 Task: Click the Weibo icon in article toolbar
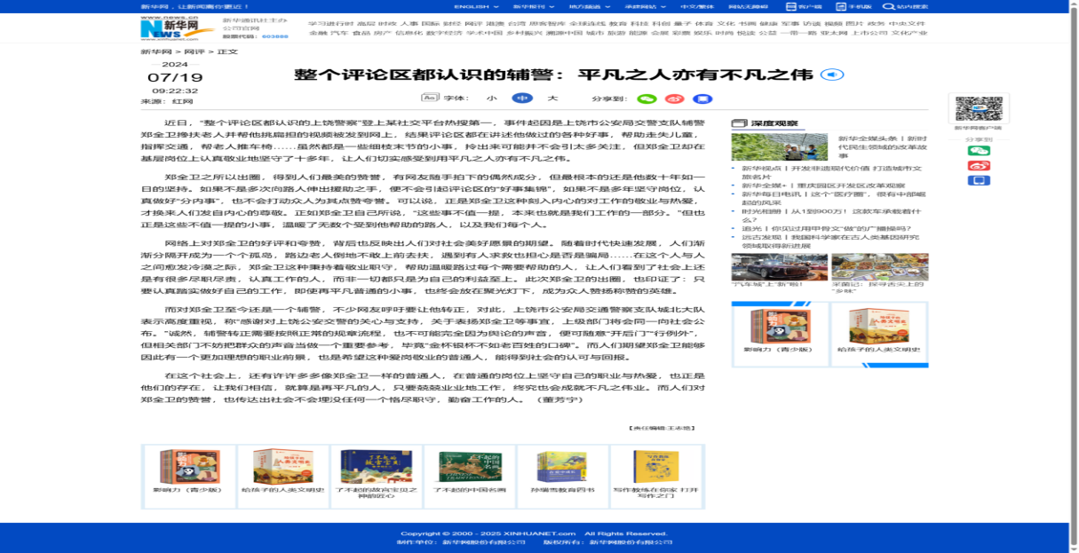[x=675, y=99]
